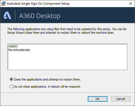Highlight RevitAccelerator in the list
The height and width of the screenshot is (106, 135).
[x=19, y=50]
